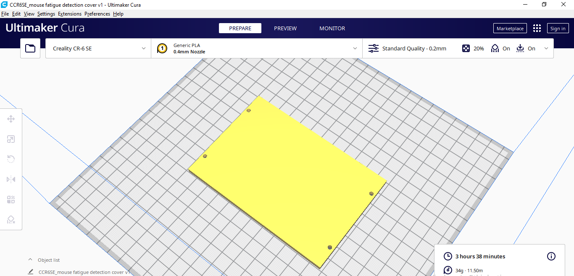Click the Cura logo in title bar
Viewport: 574px width, 276px height.
coord(4,5)
